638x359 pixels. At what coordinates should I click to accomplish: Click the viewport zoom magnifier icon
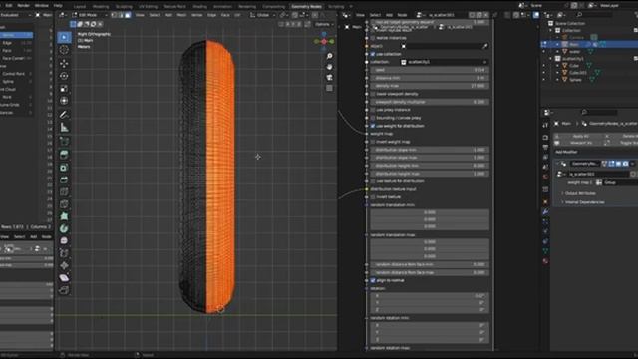pos(329,56)
